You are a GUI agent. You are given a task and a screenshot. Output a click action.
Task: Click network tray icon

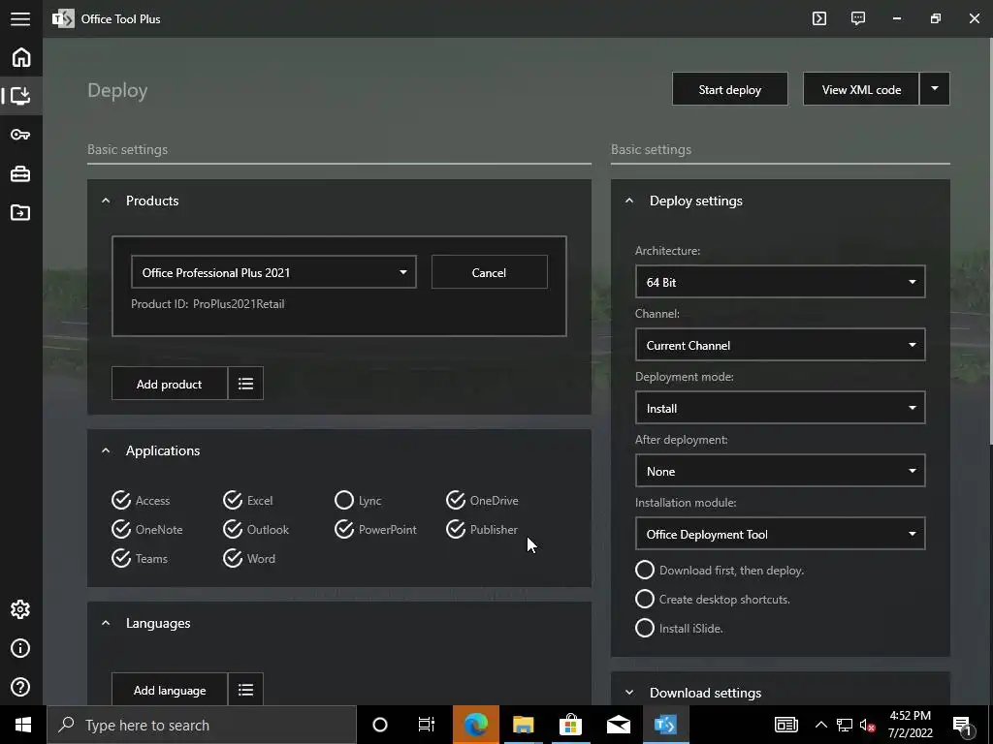click(x=845, y=725)
